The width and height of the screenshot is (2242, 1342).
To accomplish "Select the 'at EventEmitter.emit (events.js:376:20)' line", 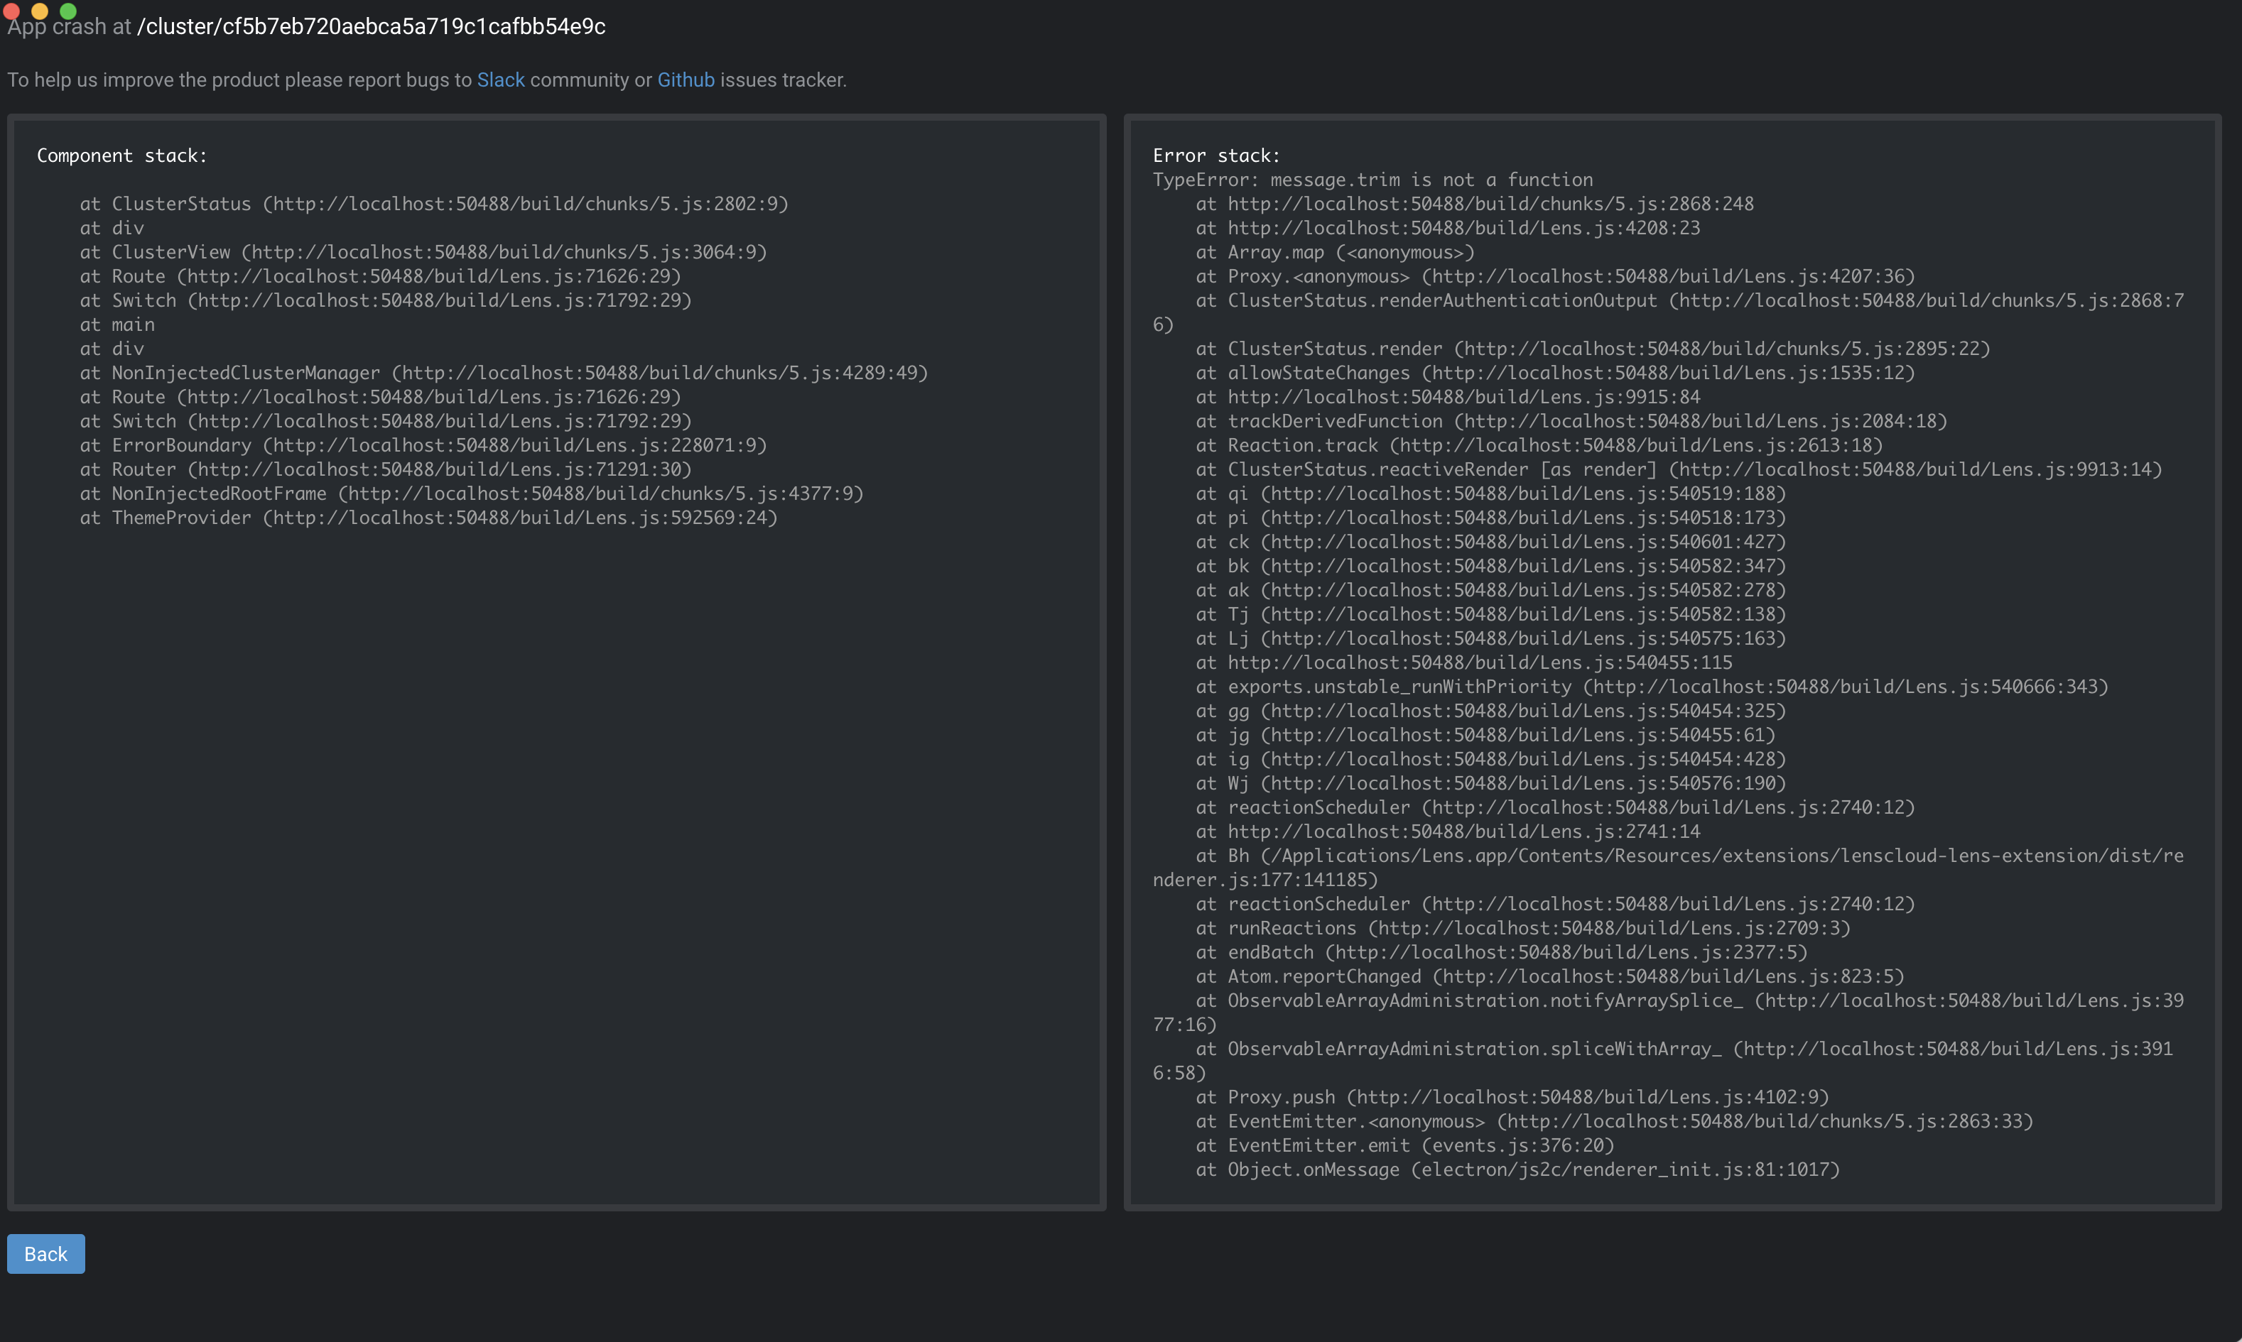I will (x=1405, y=1145).
